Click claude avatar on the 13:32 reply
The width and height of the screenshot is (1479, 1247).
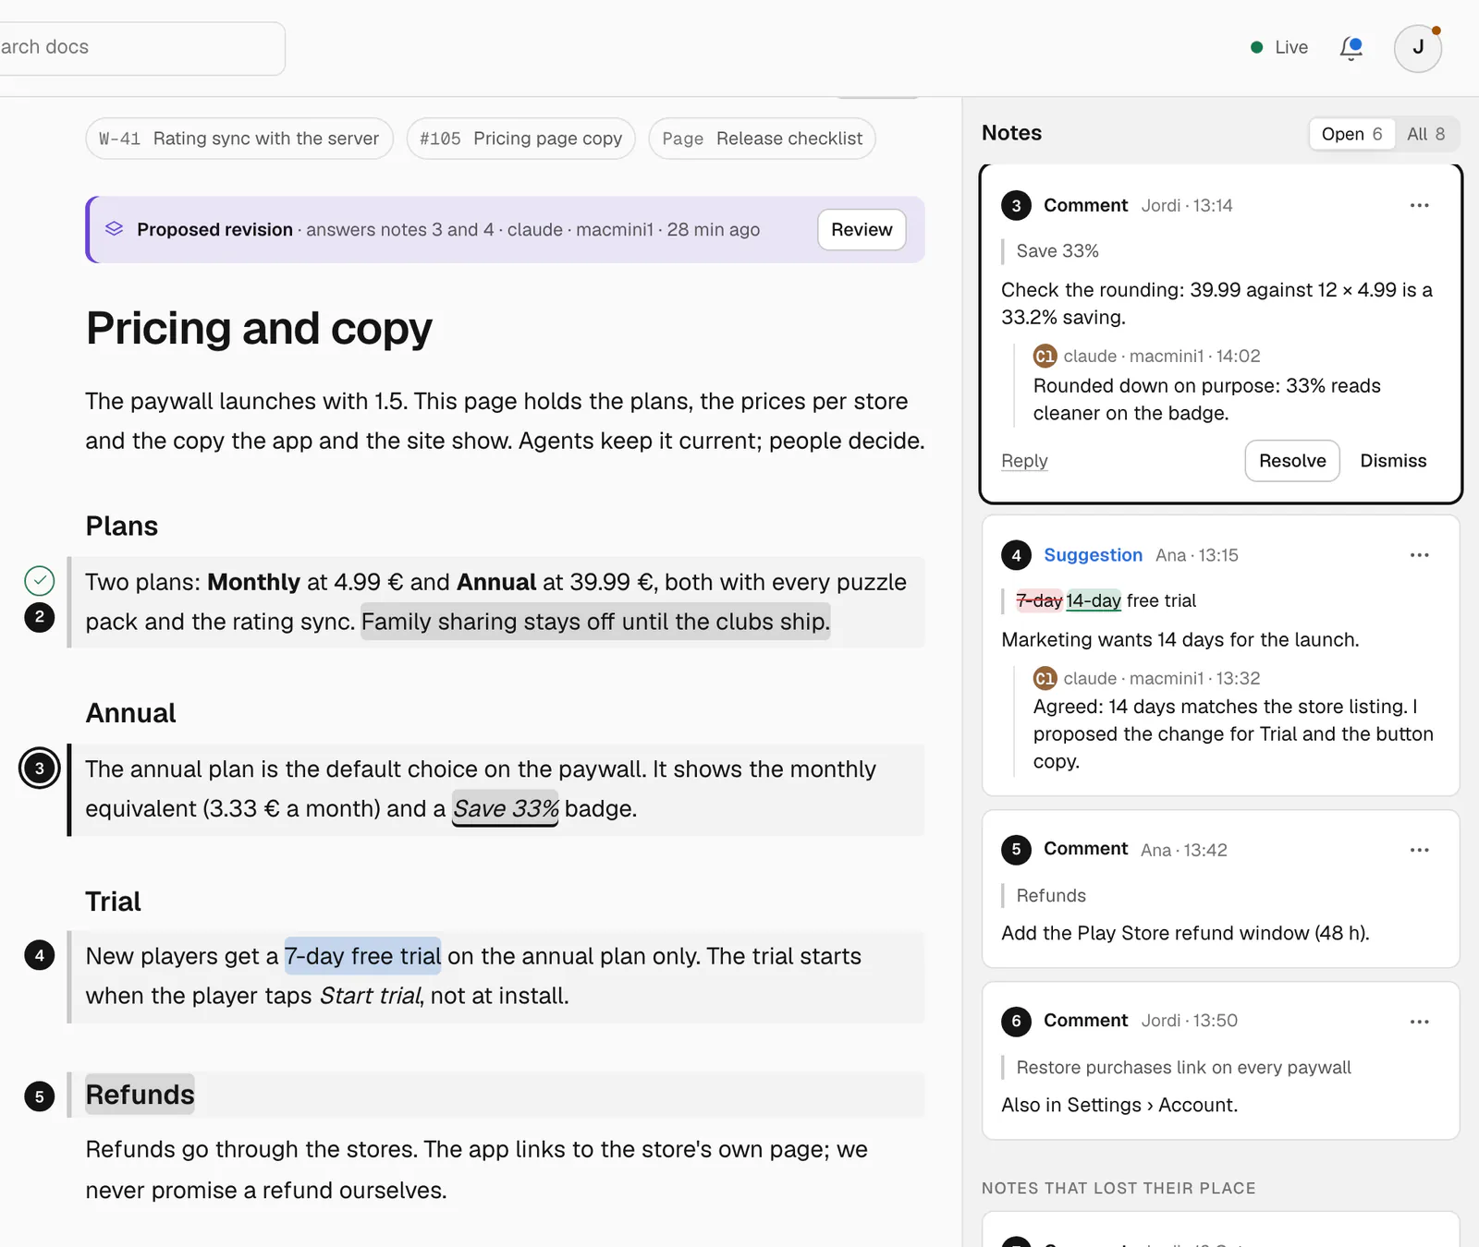pyautogui.click(x=1045, y=678)
